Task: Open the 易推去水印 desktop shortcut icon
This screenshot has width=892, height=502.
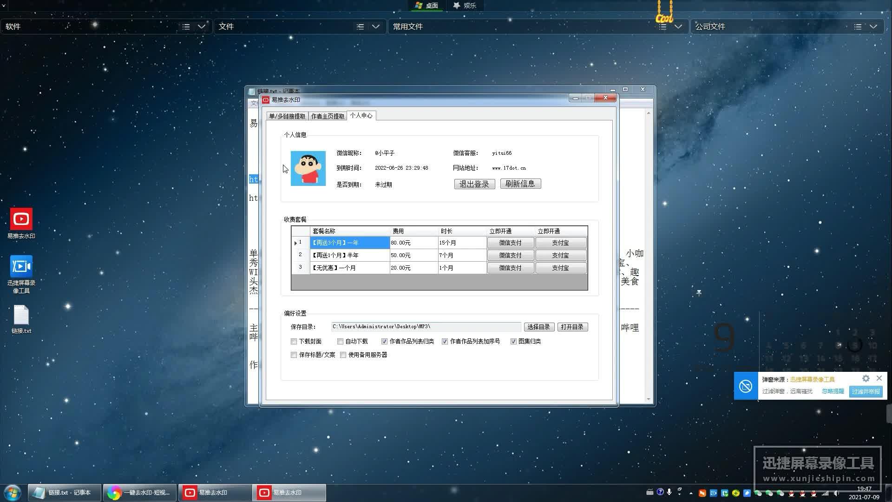Action: pos(21,223)
